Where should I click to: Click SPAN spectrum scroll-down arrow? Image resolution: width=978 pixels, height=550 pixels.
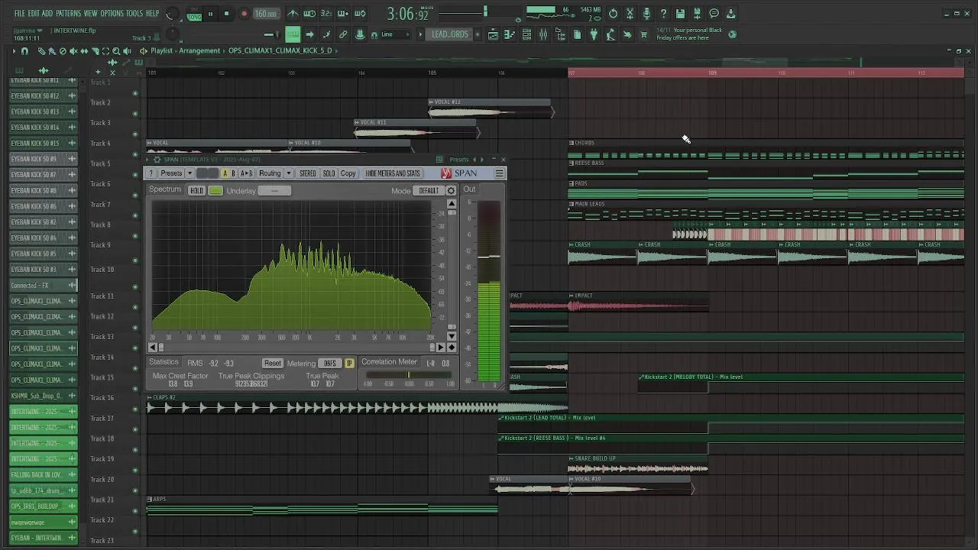pyautogui.click(x=452, y=336)
